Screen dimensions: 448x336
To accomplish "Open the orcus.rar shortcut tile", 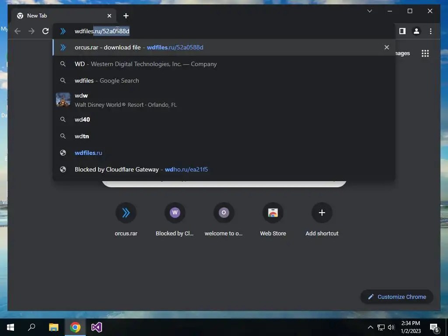I will [126, 220].
